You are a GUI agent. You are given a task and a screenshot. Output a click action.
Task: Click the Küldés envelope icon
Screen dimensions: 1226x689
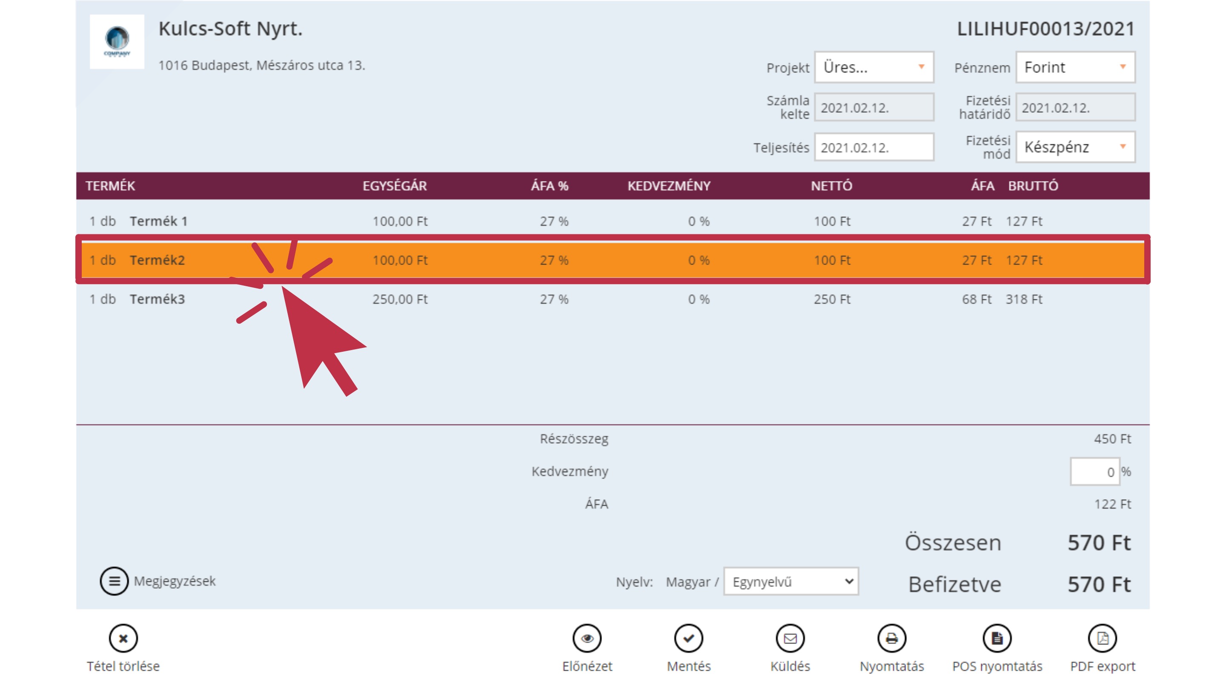(790, 638)
